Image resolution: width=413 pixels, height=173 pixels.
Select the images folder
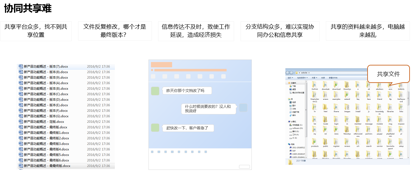pyautogui.click(x=347, y=107)
